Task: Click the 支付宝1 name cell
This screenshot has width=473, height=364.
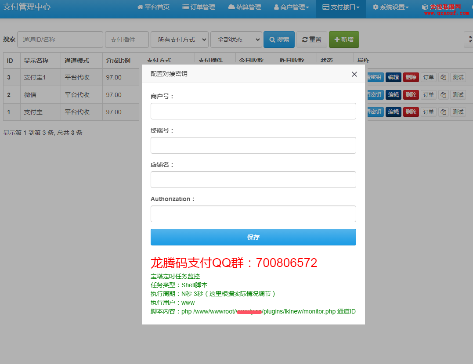Action: 40,78
